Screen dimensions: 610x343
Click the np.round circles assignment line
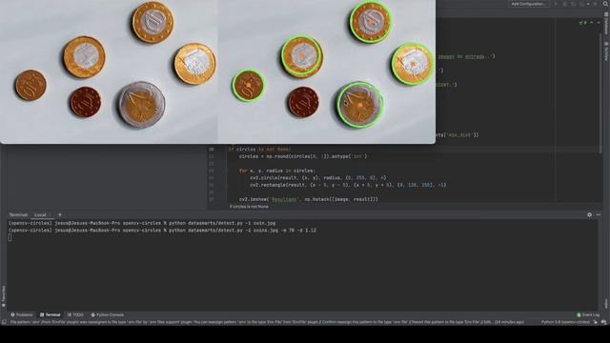tap(303, 156)
